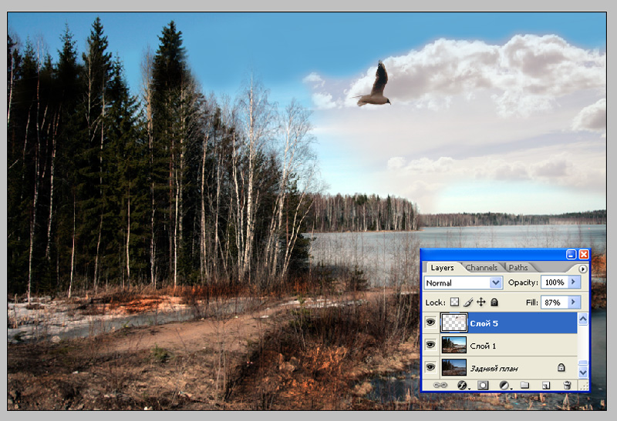Screen dimensions: 617x421
Task: Hide the Слой 5 layer
Action: point(430,322)
